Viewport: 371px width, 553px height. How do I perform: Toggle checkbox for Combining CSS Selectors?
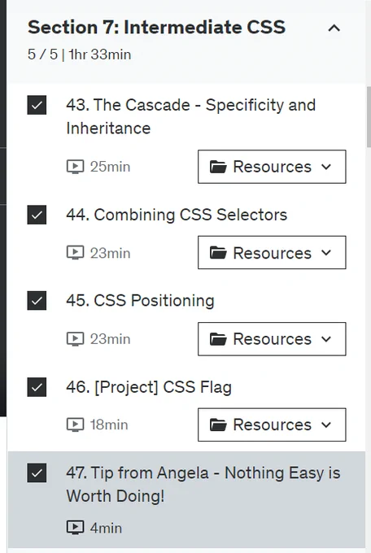37,215
